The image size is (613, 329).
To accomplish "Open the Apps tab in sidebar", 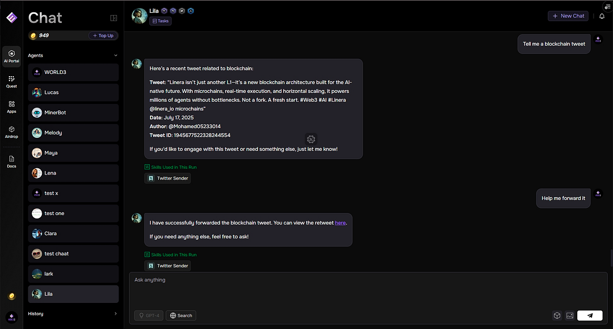I will (12, 107).
